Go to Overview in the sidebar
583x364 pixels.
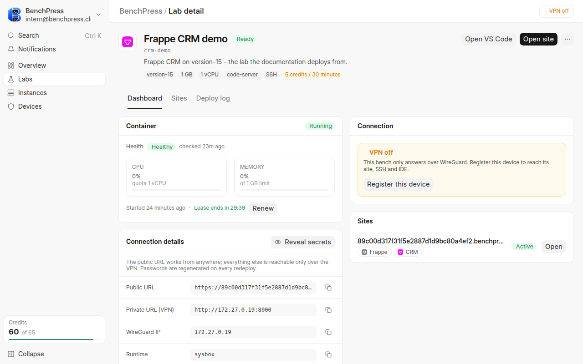[54, 66]
